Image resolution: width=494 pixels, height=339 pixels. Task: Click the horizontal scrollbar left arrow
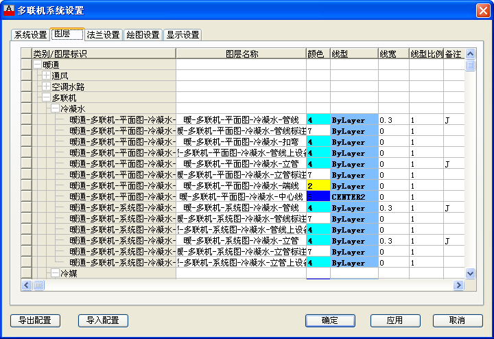point(27,285)
